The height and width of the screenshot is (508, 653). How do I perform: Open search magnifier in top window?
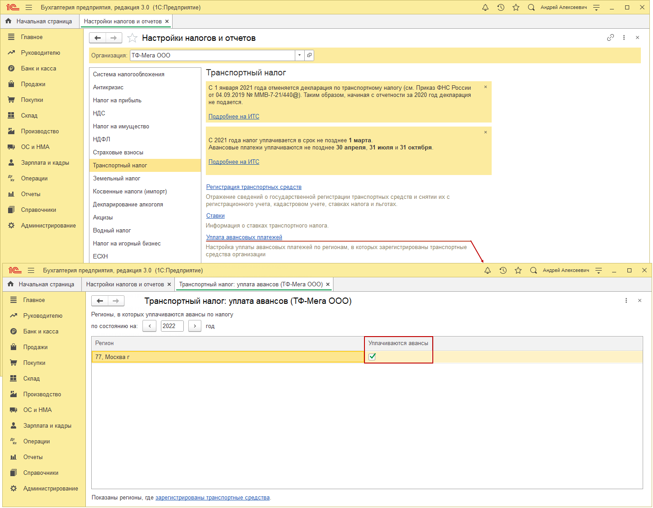pyautogui.click(x=531, y=7)
